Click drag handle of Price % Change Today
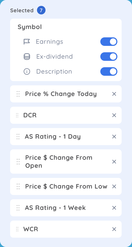Viewport: 132px width, 247px height. (x=18, y=94)
